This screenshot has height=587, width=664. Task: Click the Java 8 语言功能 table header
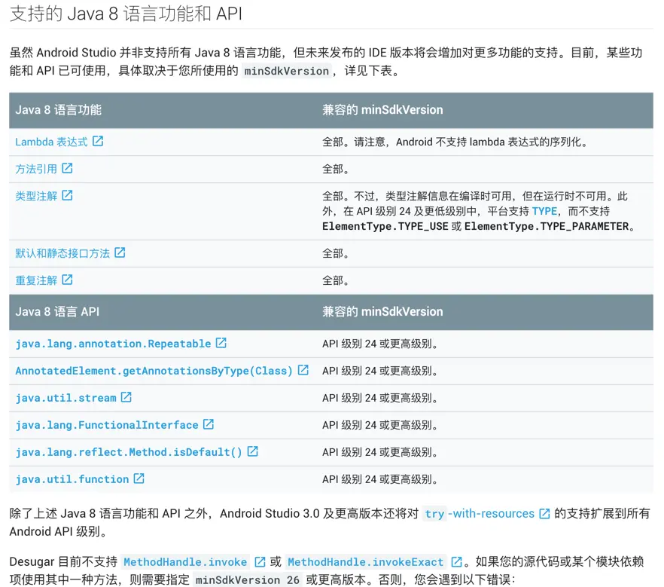pos(59,110)
